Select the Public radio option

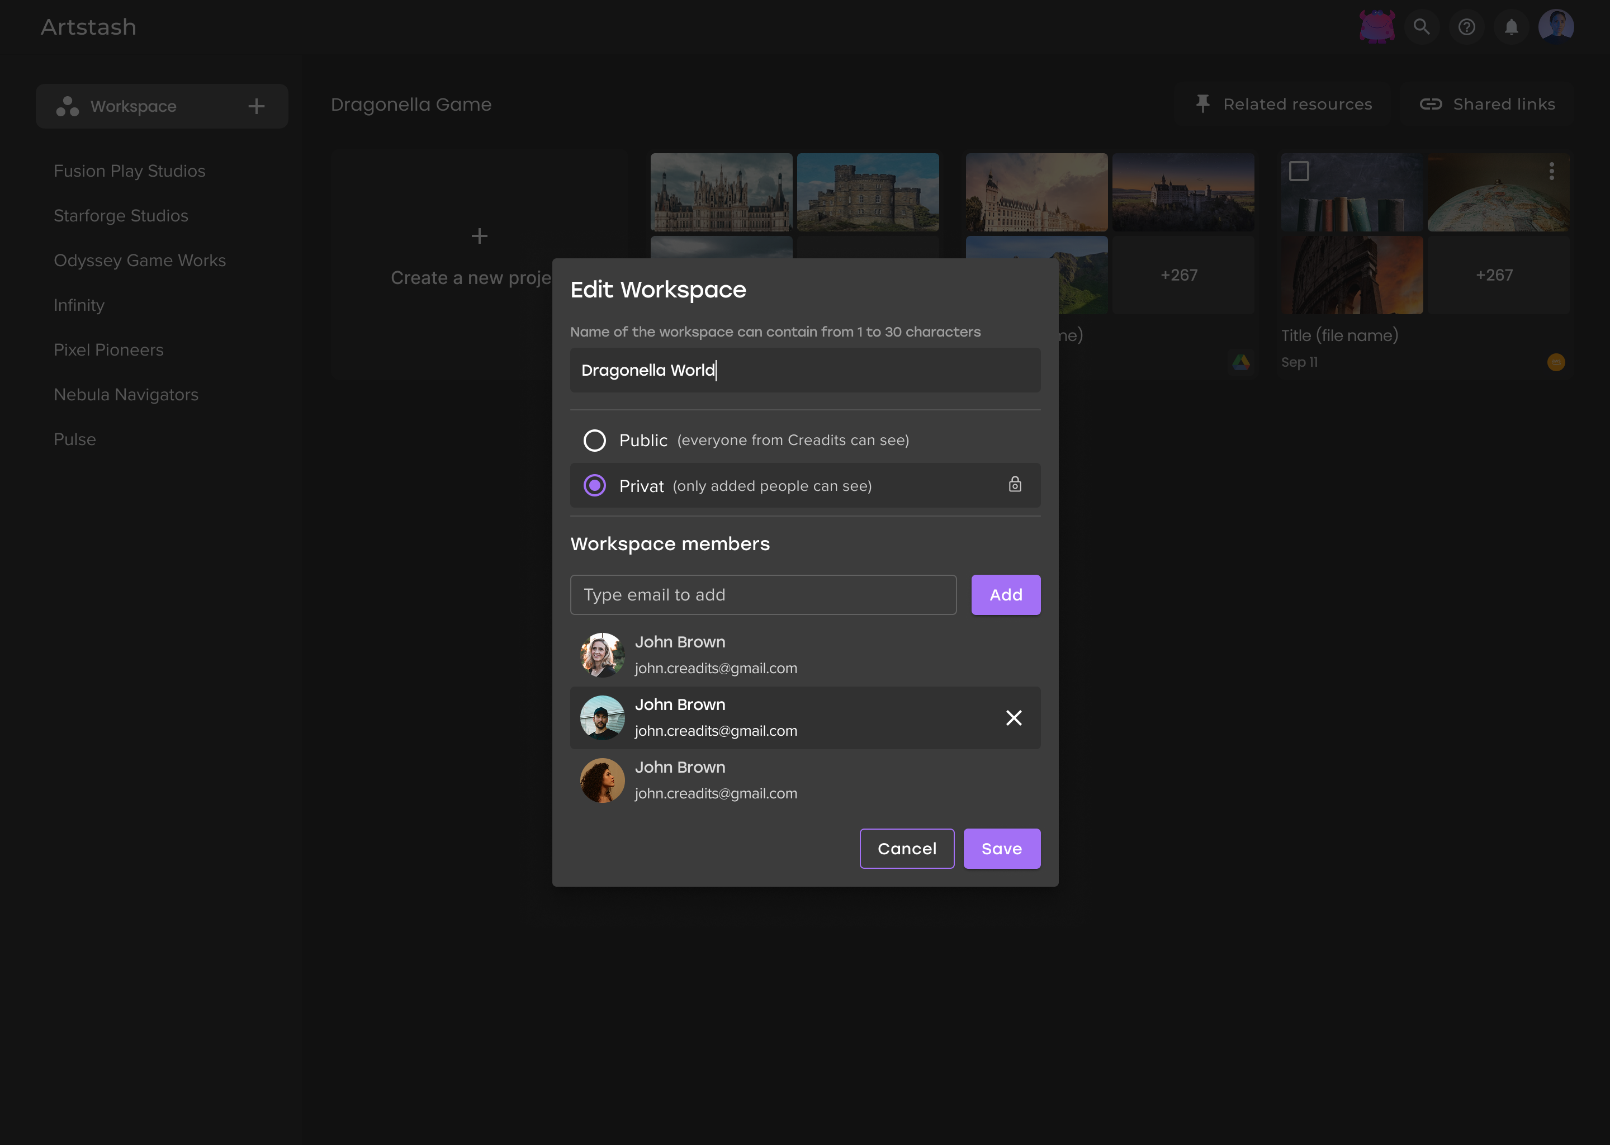(x=594, y=441)
